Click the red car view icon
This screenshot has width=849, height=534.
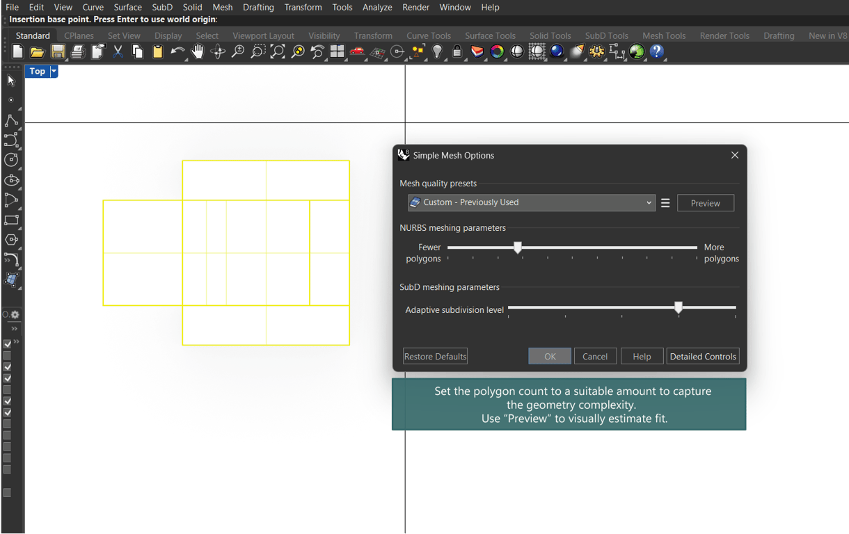pos(357,51)
